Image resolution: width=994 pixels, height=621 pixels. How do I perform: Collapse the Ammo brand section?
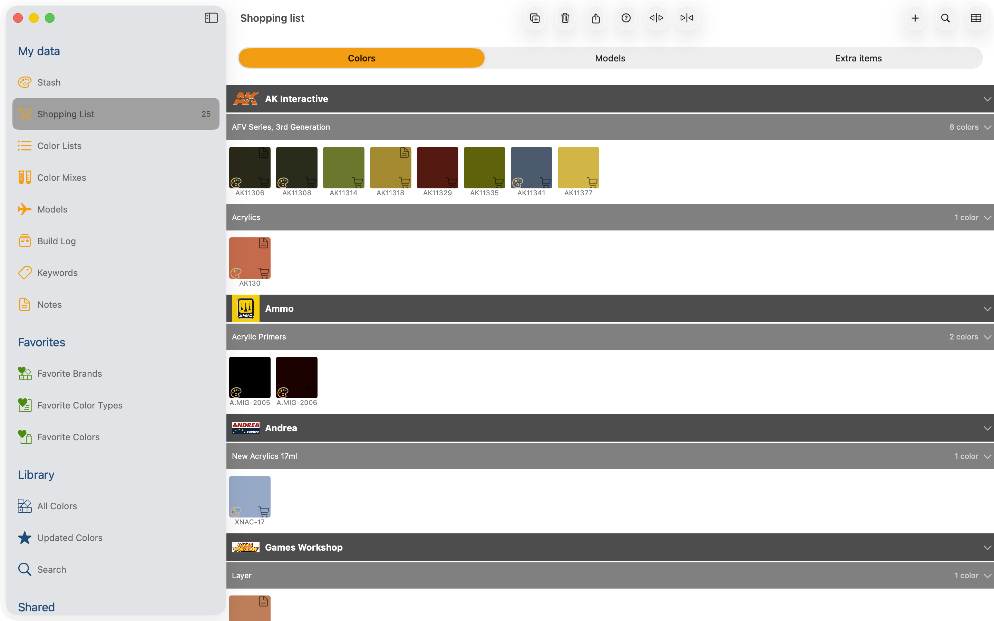click(987, 309)
